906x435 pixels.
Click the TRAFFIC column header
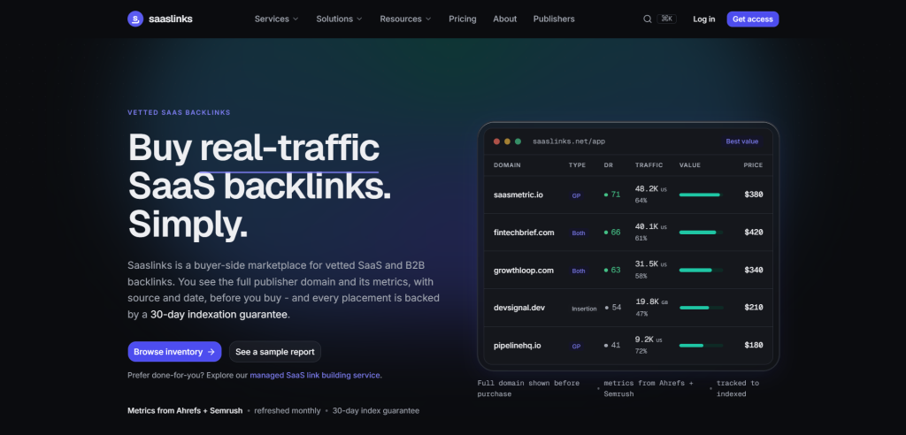pyautogui.click(x=649, y=165)
